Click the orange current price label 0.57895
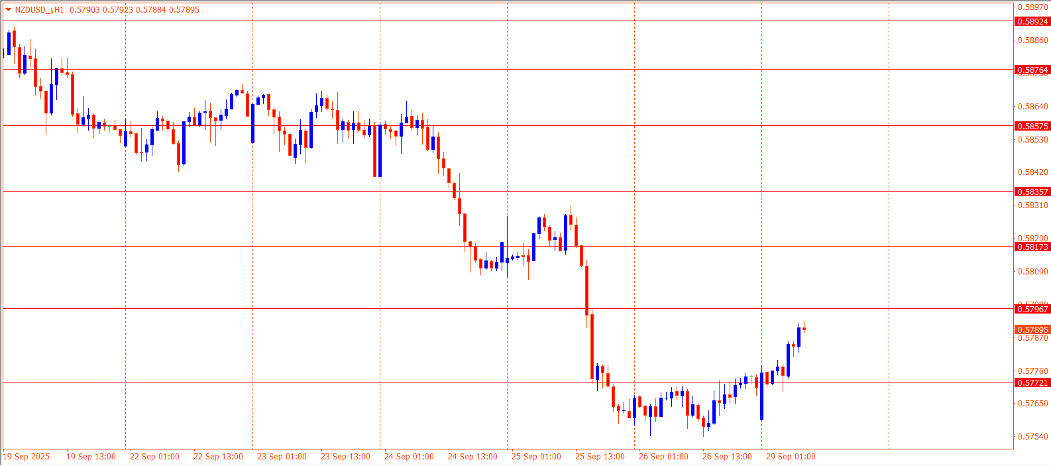 1032,330
